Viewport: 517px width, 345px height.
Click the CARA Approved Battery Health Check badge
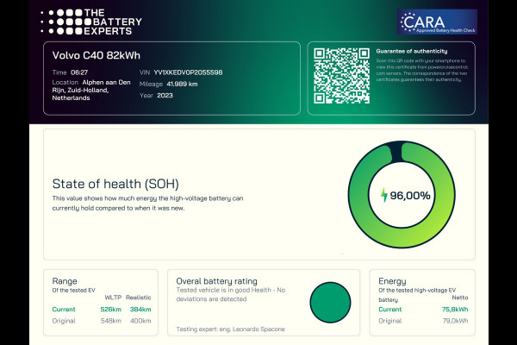coord(437,22)
